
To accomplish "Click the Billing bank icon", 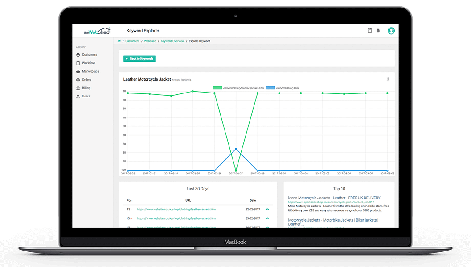I will point(78,88).
